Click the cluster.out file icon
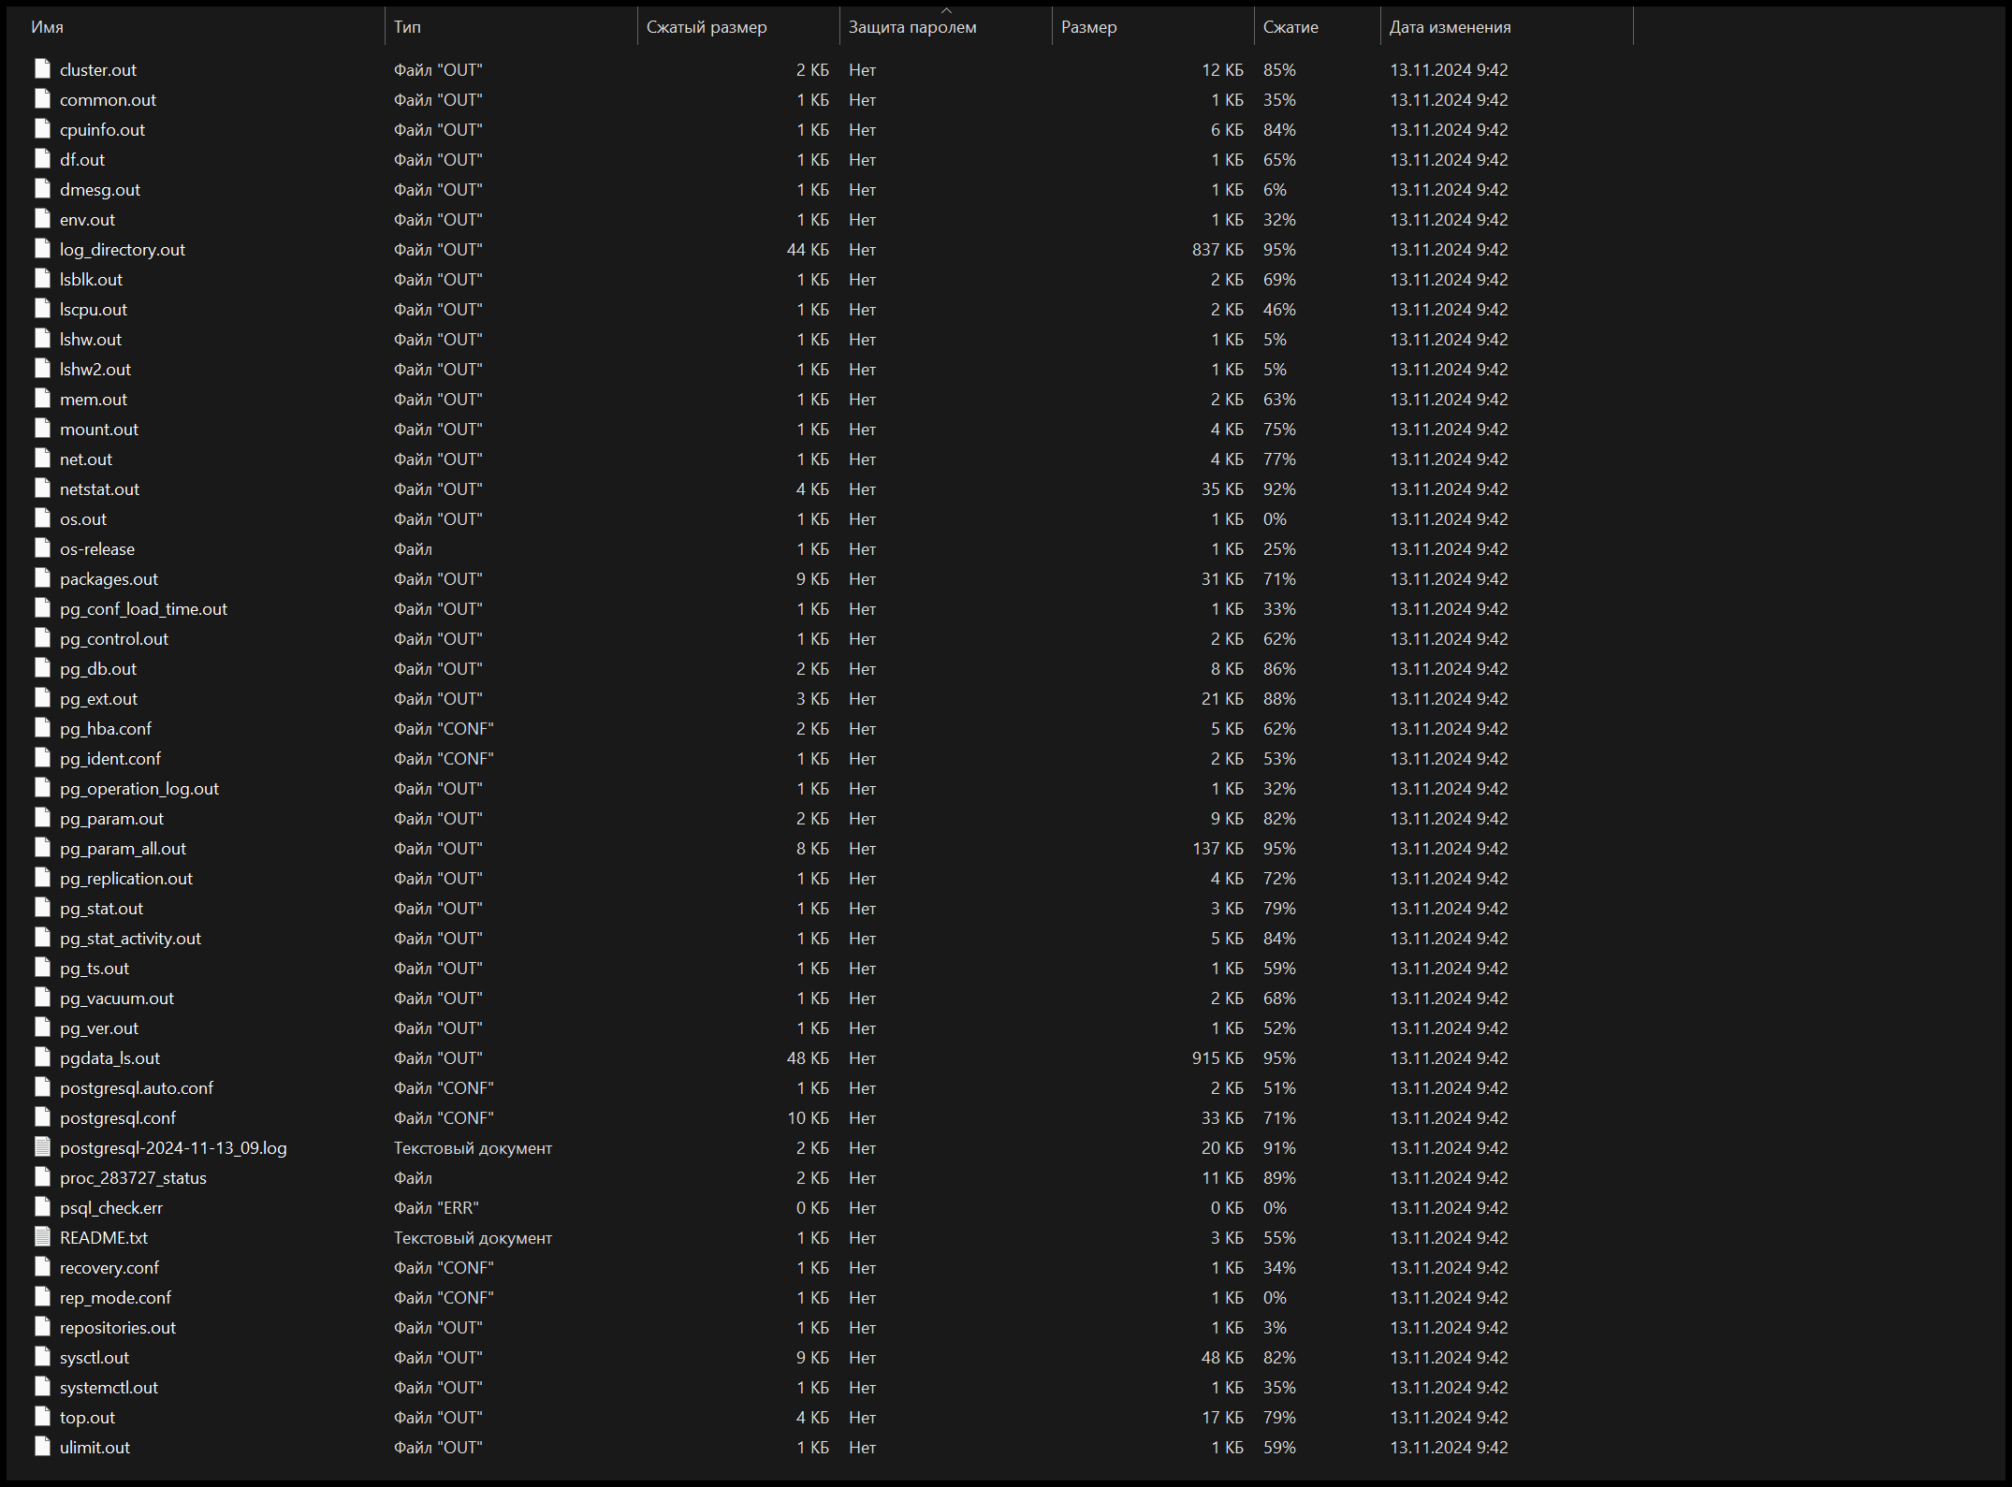Image resolution: width=2012 pixels, height=1487 pixels. coord(42,69)
